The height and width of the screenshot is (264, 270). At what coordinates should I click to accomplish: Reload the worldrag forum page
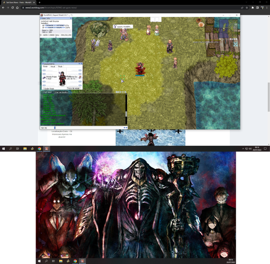[x=13, y=7]
